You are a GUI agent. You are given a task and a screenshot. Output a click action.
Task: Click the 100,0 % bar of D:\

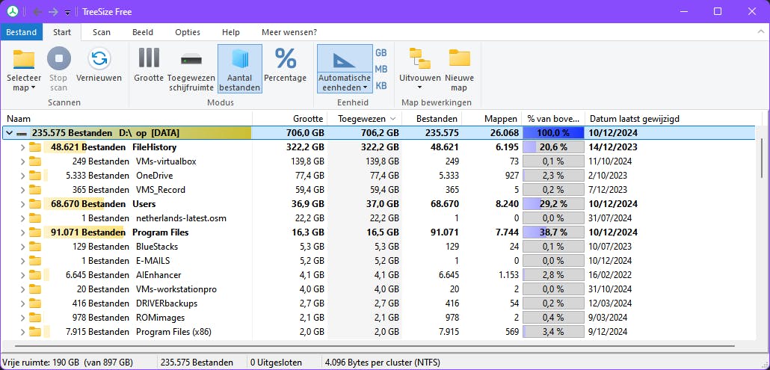(553, 132)
